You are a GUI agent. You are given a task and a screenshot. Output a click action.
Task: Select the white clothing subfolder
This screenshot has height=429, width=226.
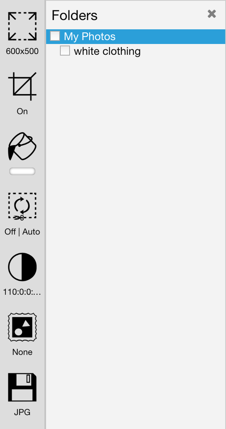pos(107,51)
